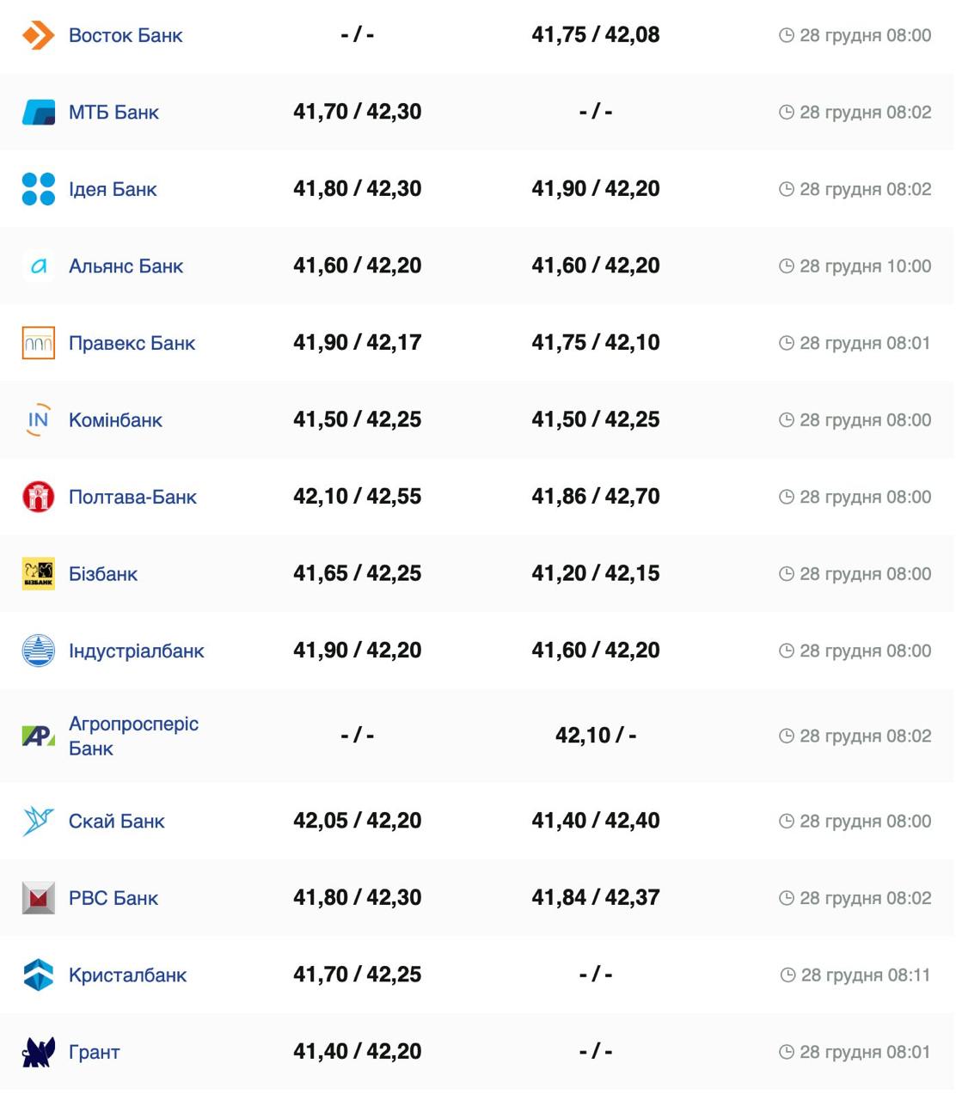Click the Правекс Банк orange logo
962x1100 pixels.
(x=38, y=343)
